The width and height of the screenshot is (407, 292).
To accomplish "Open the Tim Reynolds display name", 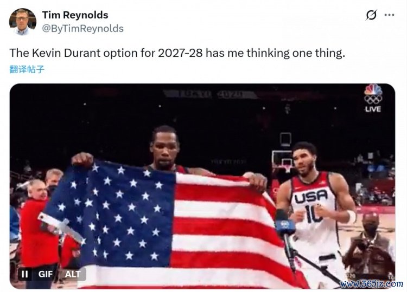I will (75, 15).
